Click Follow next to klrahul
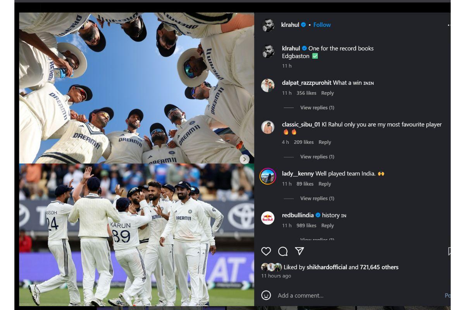Viewport: 465px width, 310px height. tap(322, 24)
